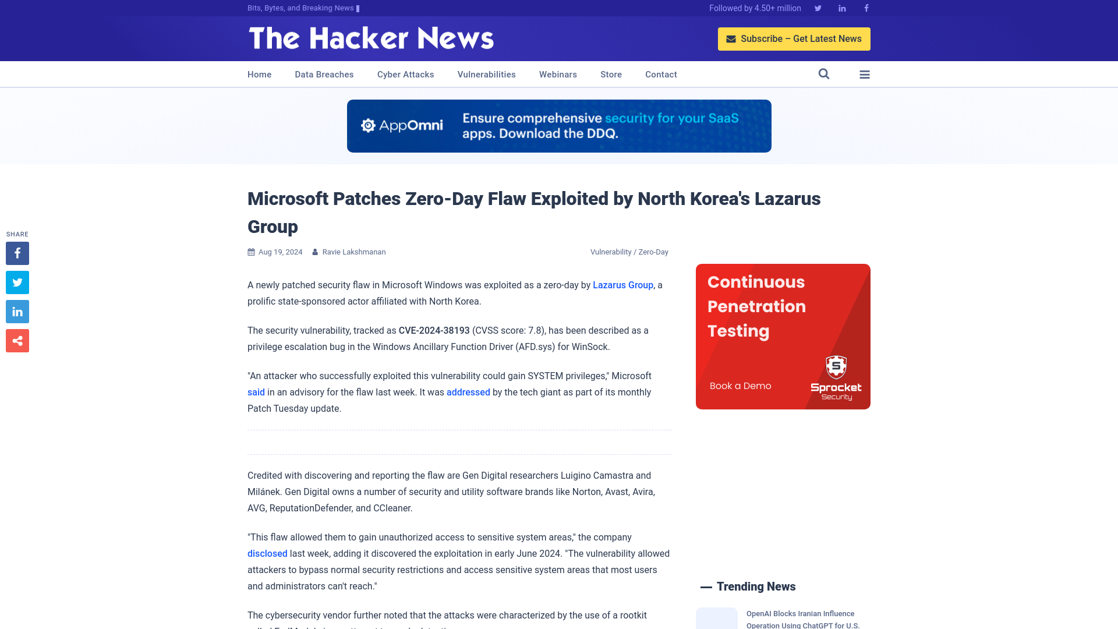This screenshot has height=629, width=1118.
Task: Click the Sprocket Security Book a Demo button
Action: pos(740,386)
